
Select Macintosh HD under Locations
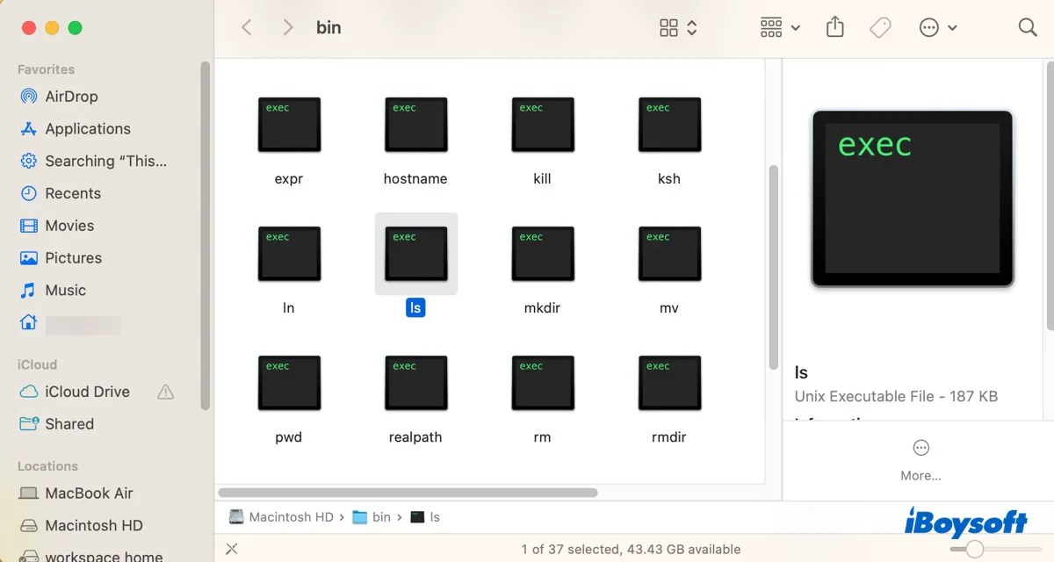(90, 525)
